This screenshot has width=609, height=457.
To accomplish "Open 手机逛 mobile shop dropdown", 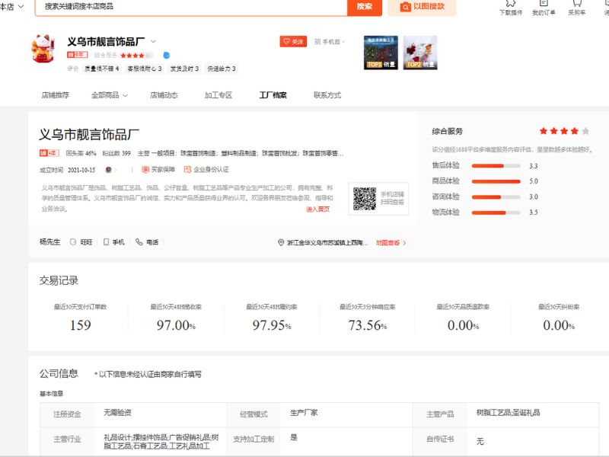I will 330,42.
